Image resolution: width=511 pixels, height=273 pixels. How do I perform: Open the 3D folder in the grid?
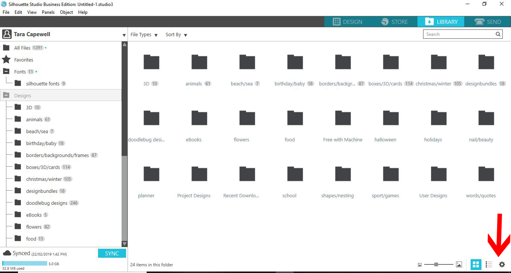[152, 62]
